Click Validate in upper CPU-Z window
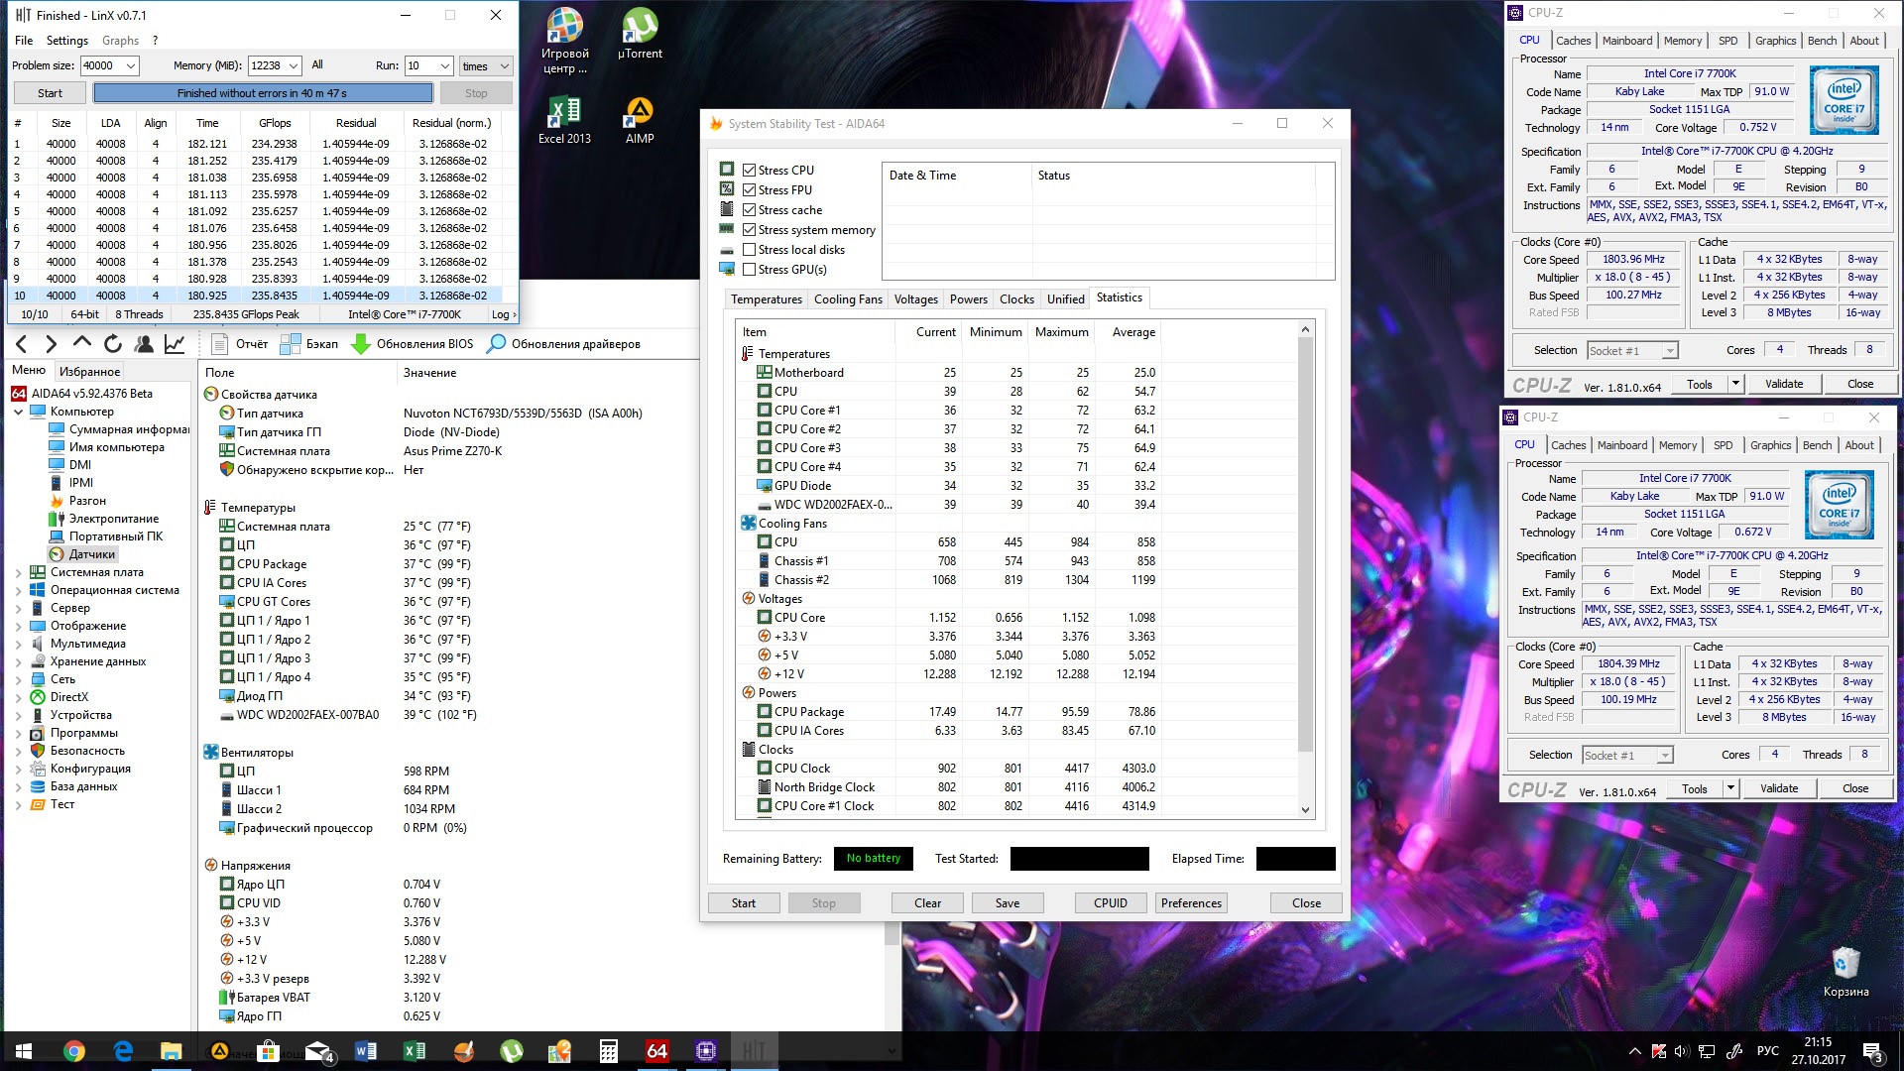1904x1071 pixels. [1783, 384]
